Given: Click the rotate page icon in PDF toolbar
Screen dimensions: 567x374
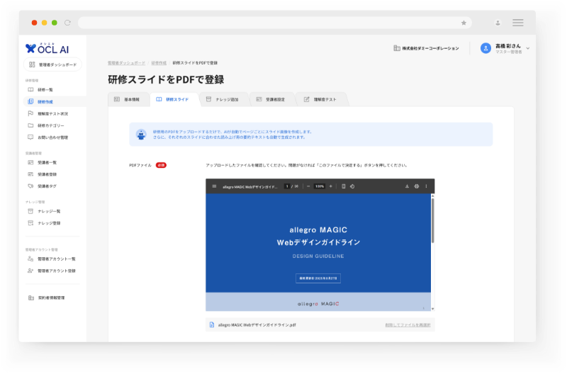Looking at the screenshot, I should click(352, 186).
